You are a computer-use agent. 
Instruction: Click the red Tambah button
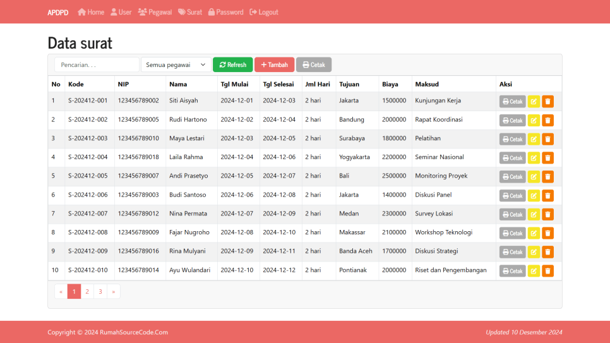point(274,64)
